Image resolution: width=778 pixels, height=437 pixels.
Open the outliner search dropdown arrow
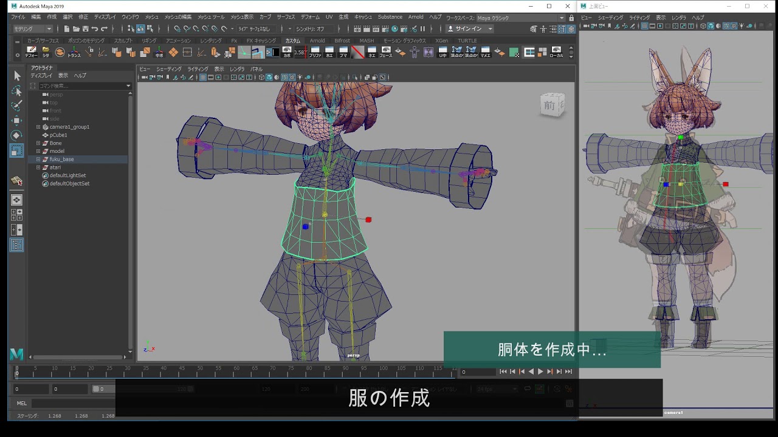click(x=128, y=86)
